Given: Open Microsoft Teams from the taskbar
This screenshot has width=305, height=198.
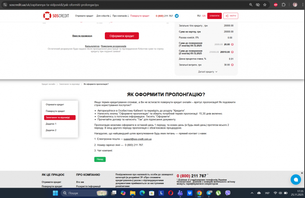Looking at the screenshot, I should tap(180, 193).
